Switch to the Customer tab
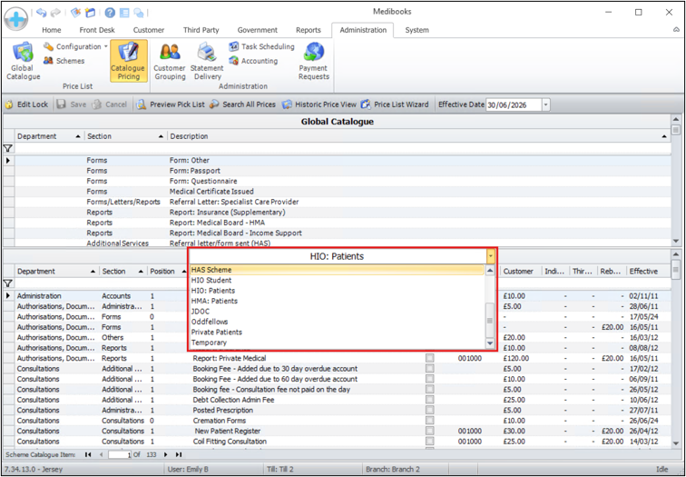The width and height of the screenshot is (686, 477). tap(149, 30)
